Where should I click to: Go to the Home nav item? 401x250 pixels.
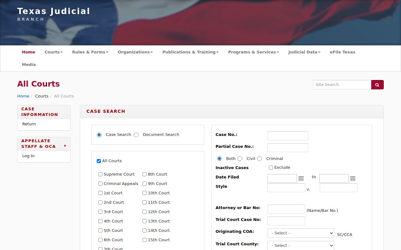[29, 52]
